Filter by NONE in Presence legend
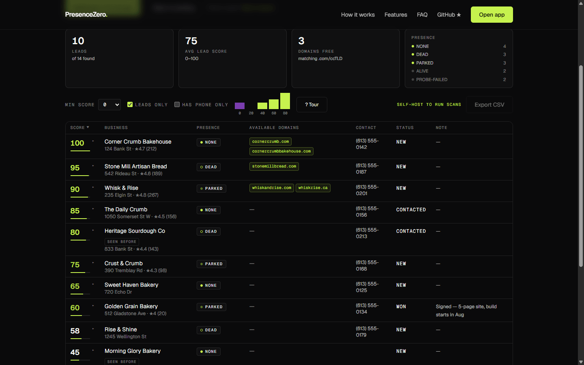 point(459,46)
